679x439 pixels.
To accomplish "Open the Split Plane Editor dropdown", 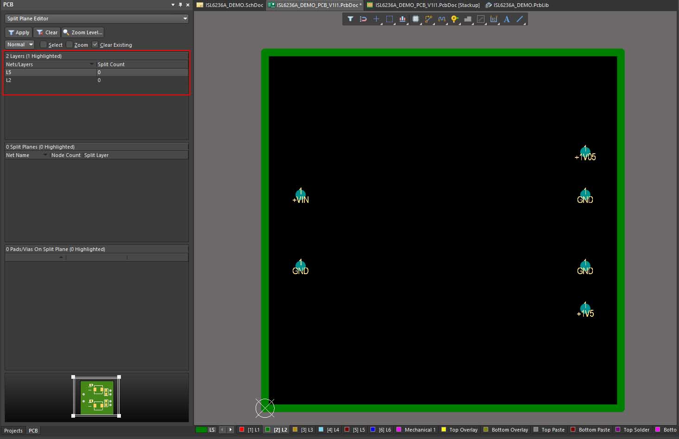I will point(185,19).
